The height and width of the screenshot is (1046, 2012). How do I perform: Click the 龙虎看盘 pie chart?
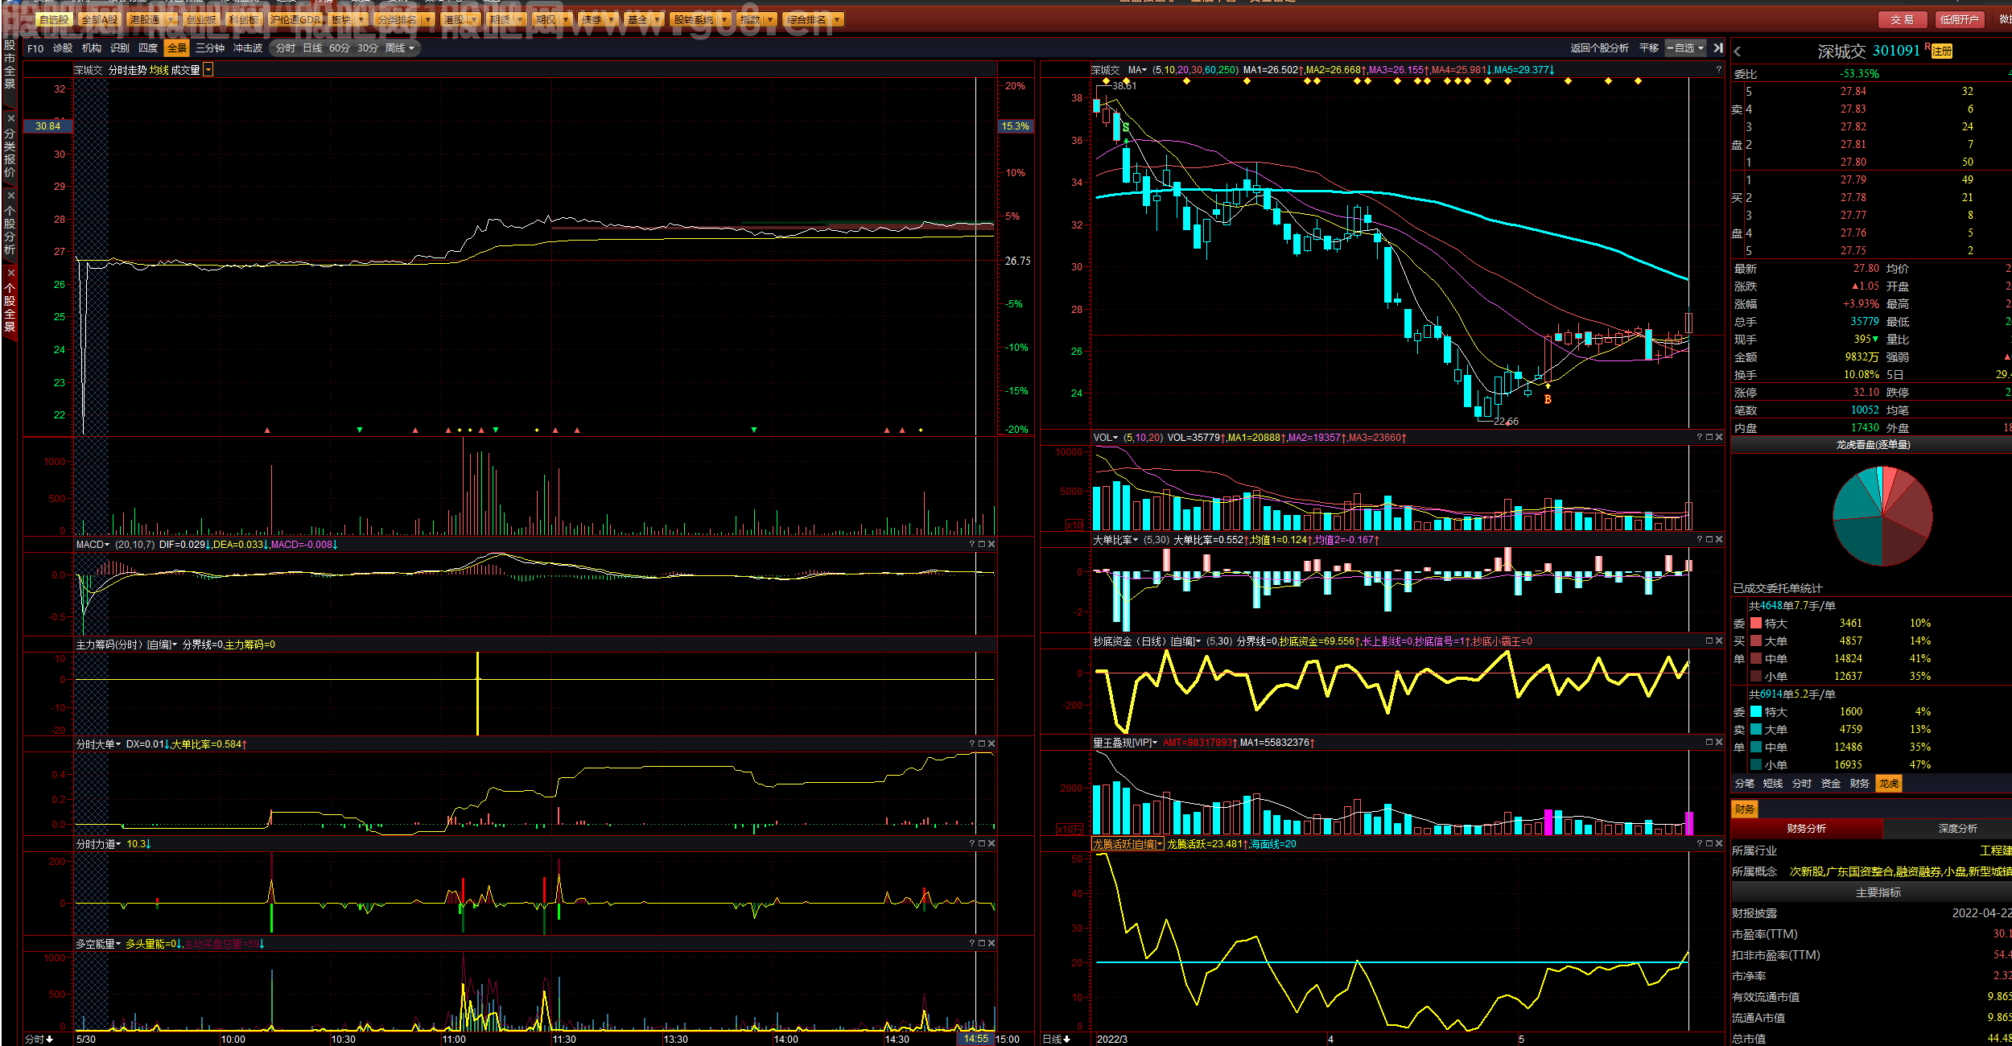pos(1882,516)
